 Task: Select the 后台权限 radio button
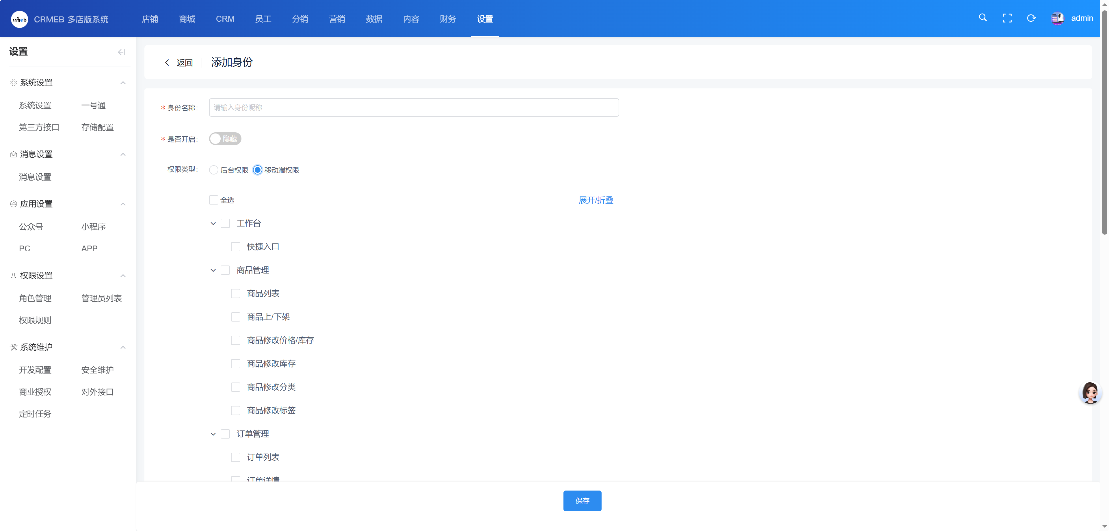[x=213, y=170]
